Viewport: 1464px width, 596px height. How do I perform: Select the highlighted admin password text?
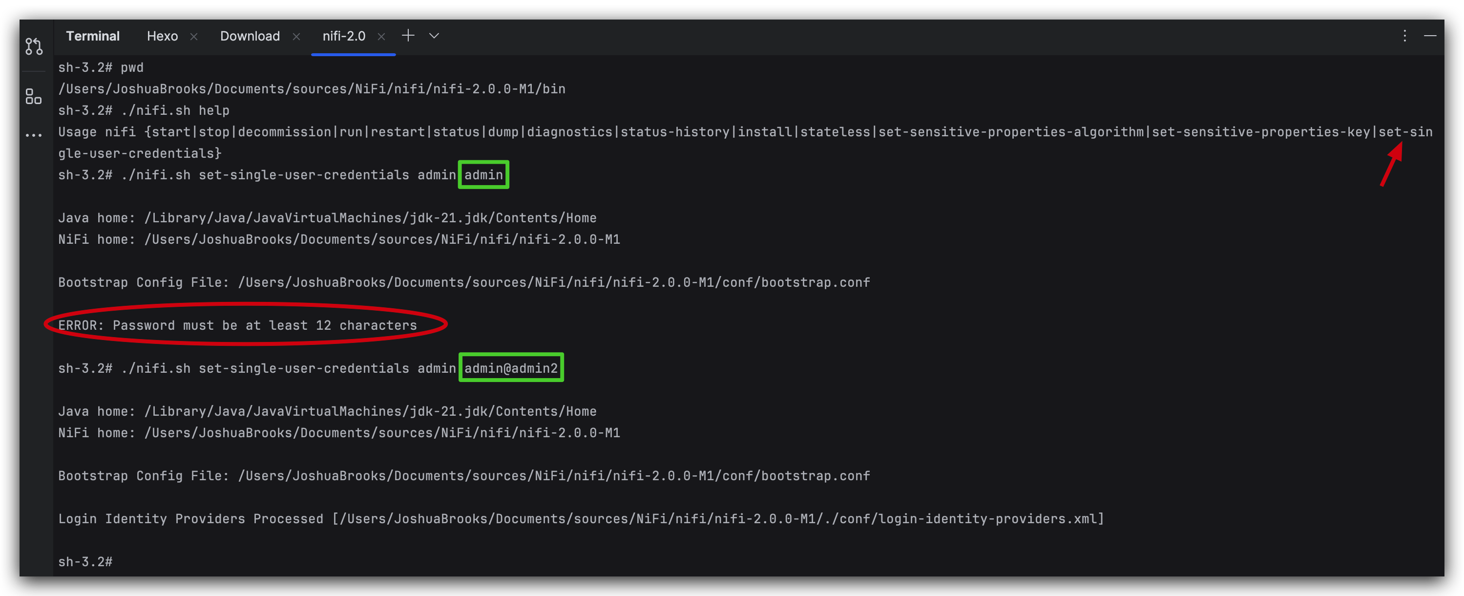(482, 174)
